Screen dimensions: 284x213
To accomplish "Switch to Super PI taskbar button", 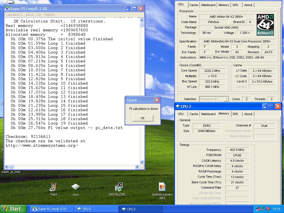I will [52, 209].
